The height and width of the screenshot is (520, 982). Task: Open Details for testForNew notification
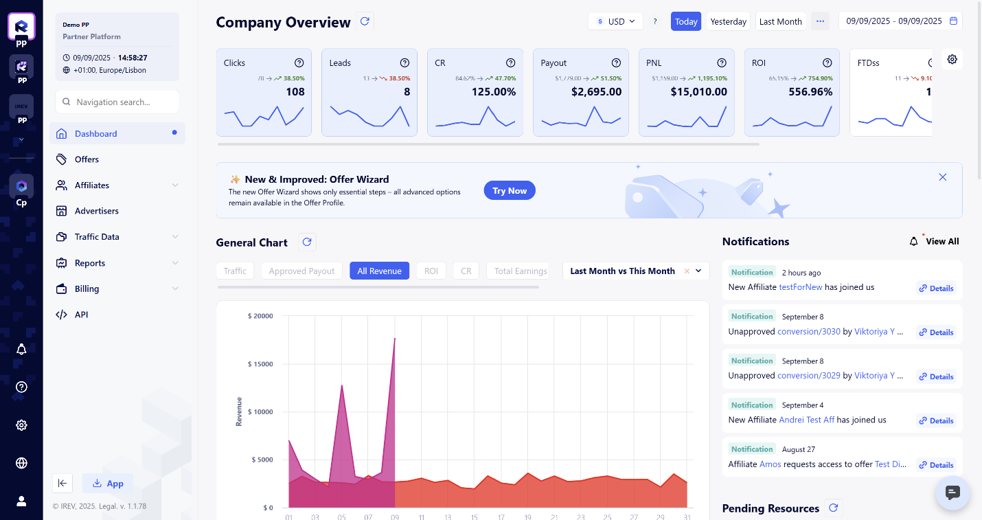[x=936, y=289]
